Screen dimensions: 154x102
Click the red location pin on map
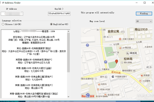pos(117,62)
